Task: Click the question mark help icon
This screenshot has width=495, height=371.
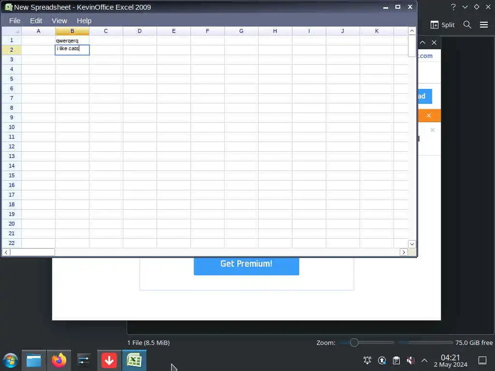Action: coord(453,7)
